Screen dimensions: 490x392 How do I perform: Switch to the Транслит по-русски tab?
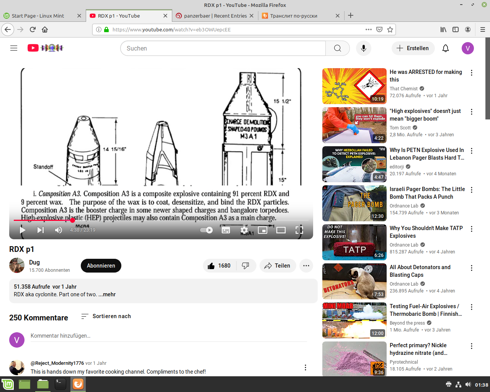(301, 16)
